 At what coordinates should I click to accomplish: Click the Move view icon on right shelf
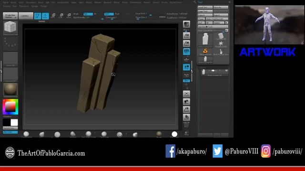coord(186,102)
